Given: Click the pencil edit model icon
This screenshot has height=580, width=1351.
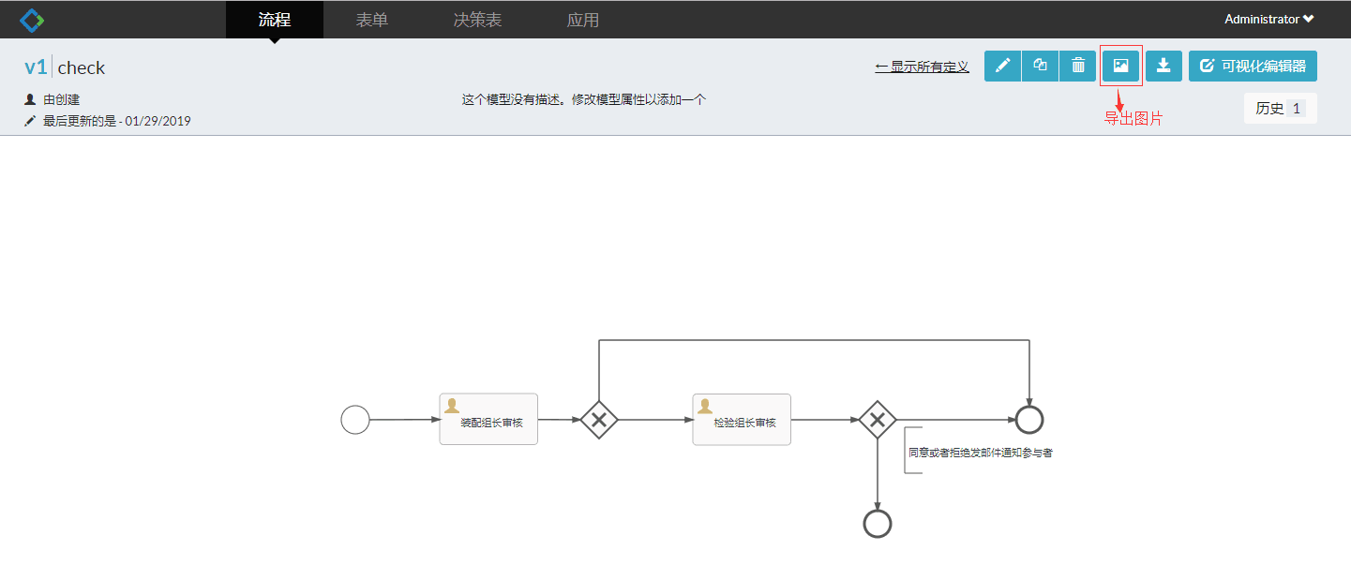Looking at the screenshot, I should pos(1001,66).
